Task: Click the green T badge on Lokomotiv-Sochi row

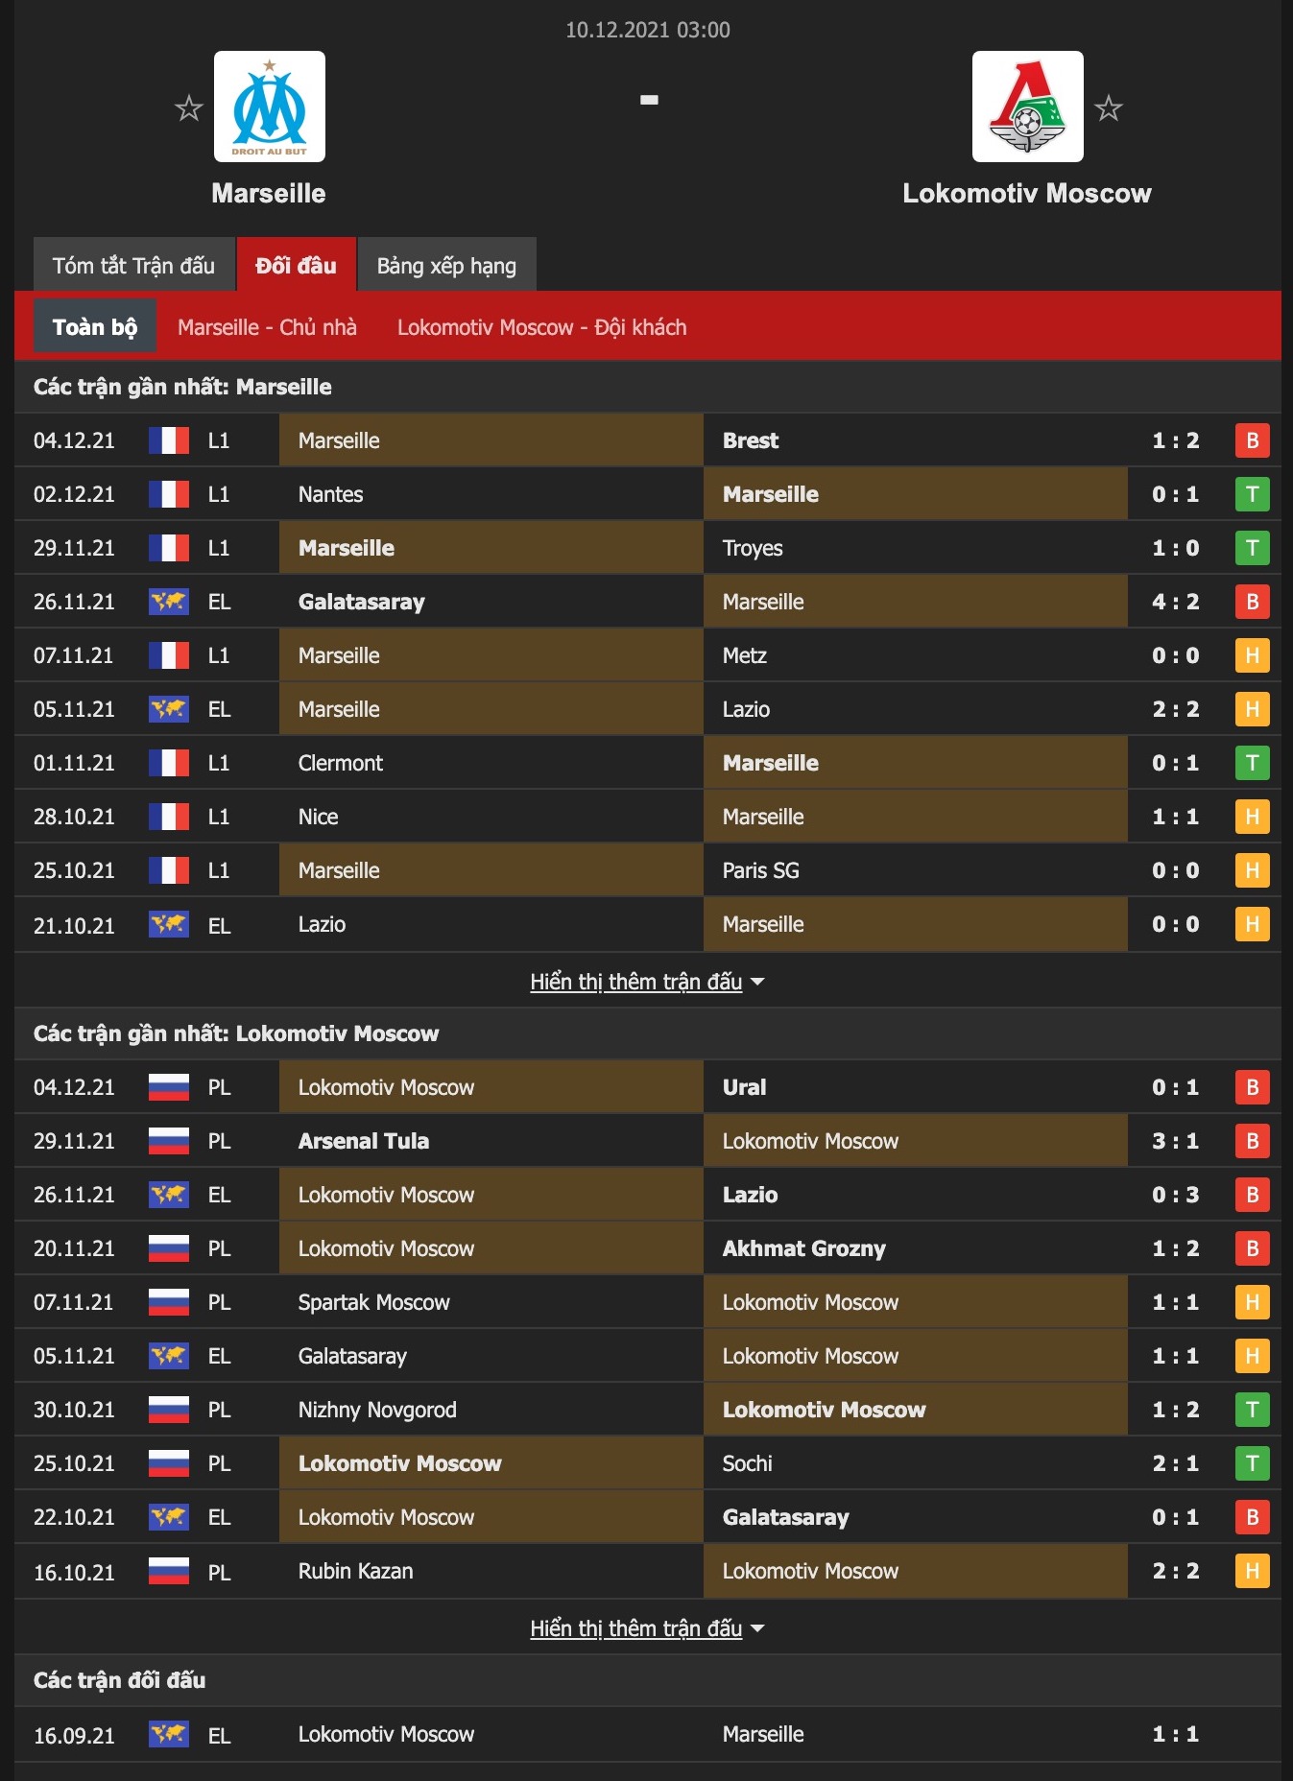Action: [x=1252, y=1463]
